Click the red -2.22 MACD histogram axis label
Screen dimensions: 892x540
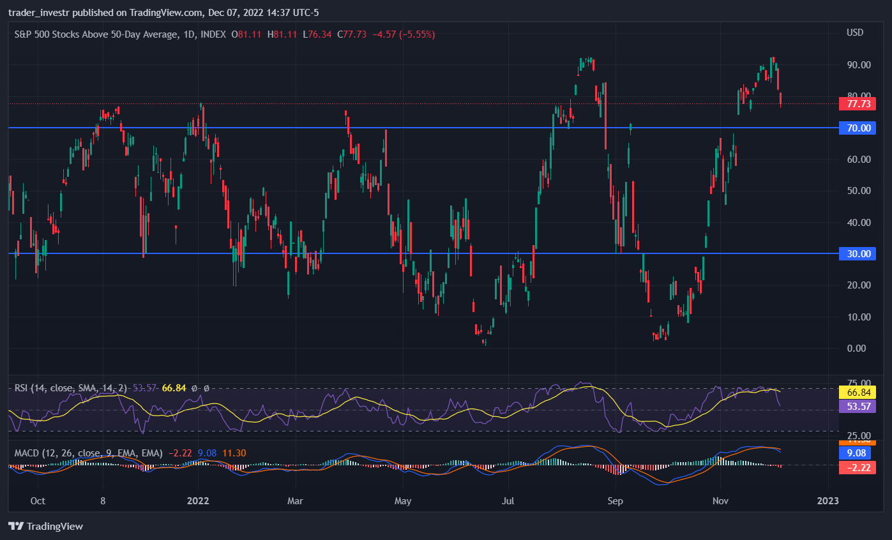pos(858,467)
